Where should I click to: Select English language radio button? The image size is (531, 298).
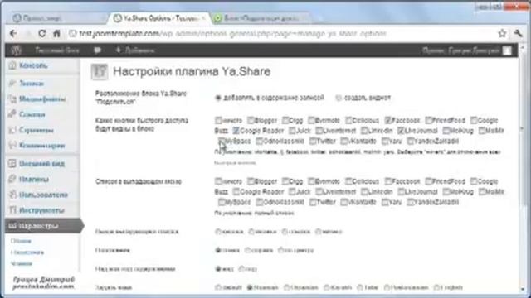(436, 287)
